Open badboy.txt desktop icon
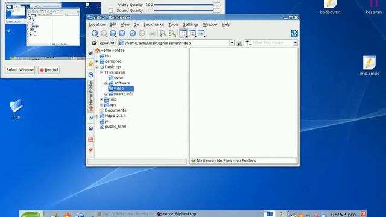 [330, 7]
